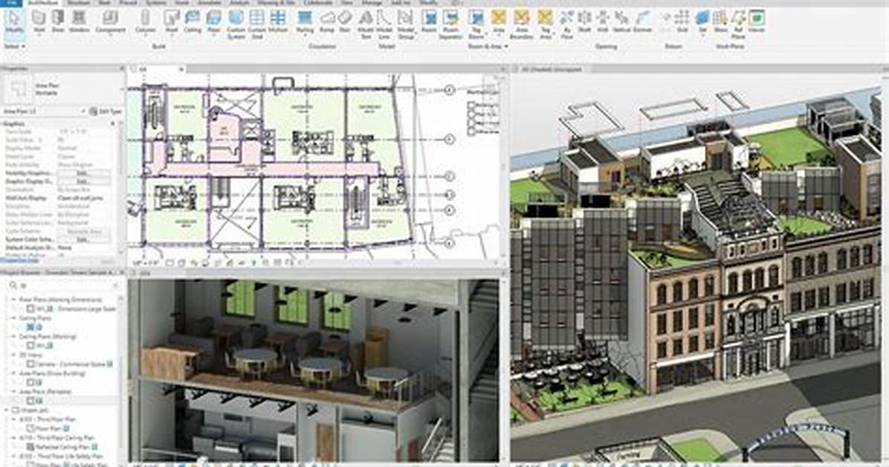Open the work plane Viewer

point(757,22)
